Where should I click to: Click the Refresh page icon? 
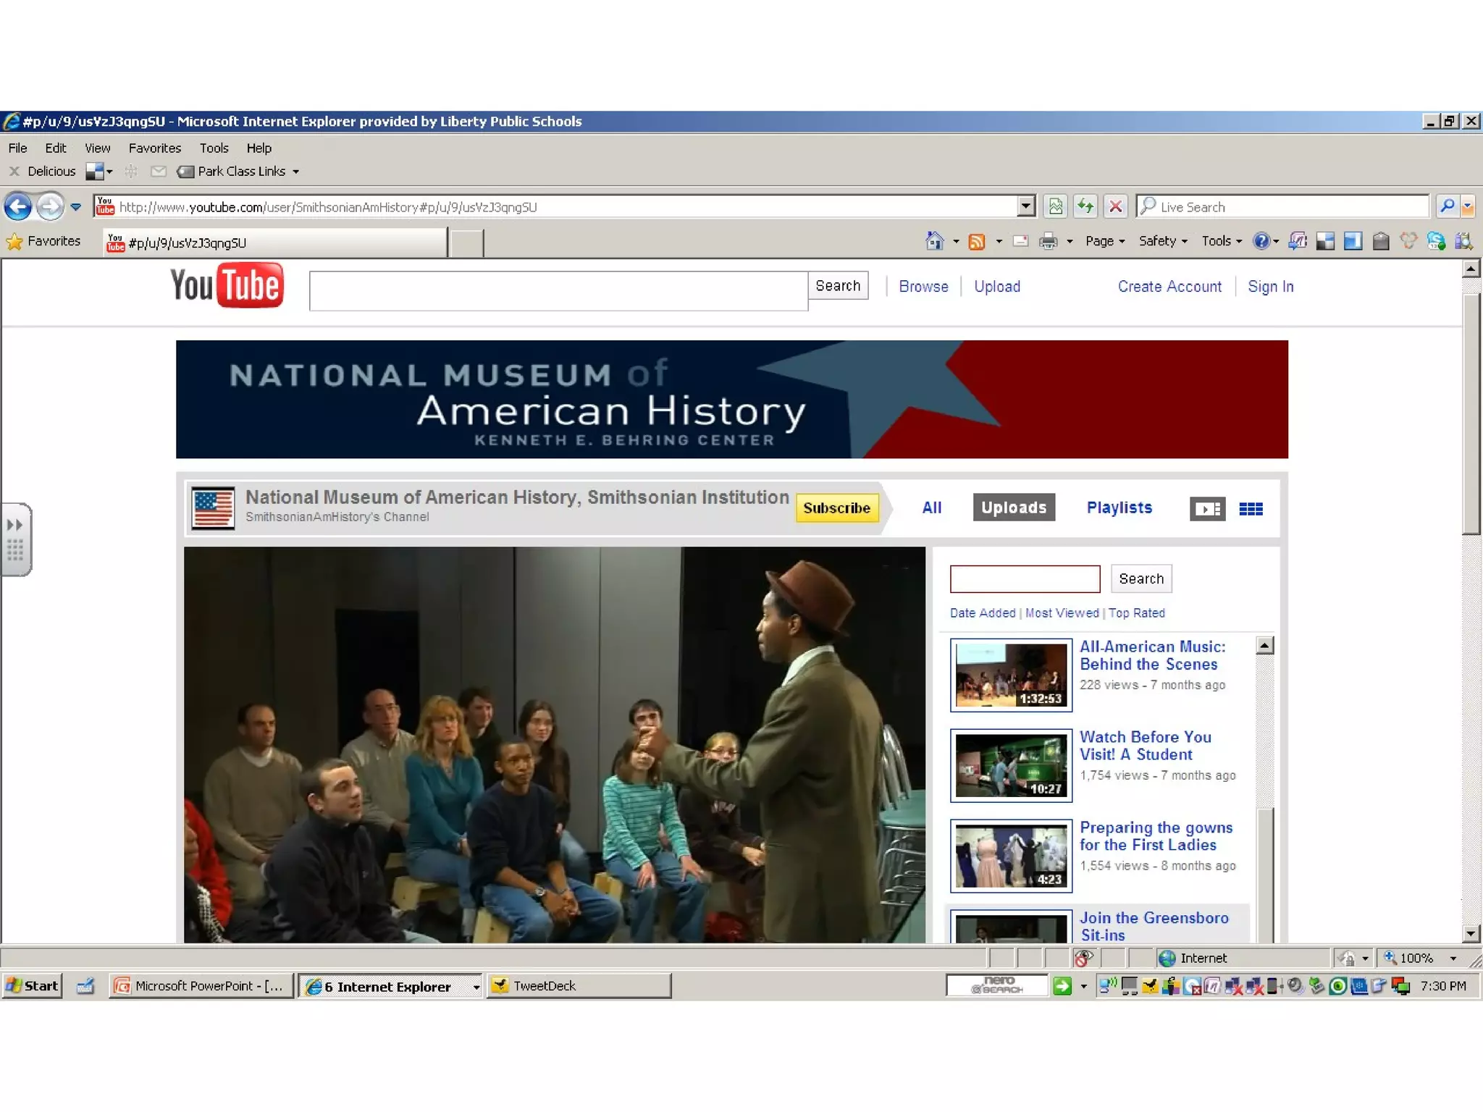(x=1085, y=207)
